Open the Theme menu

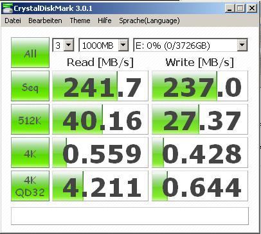[x=80, y=21]
